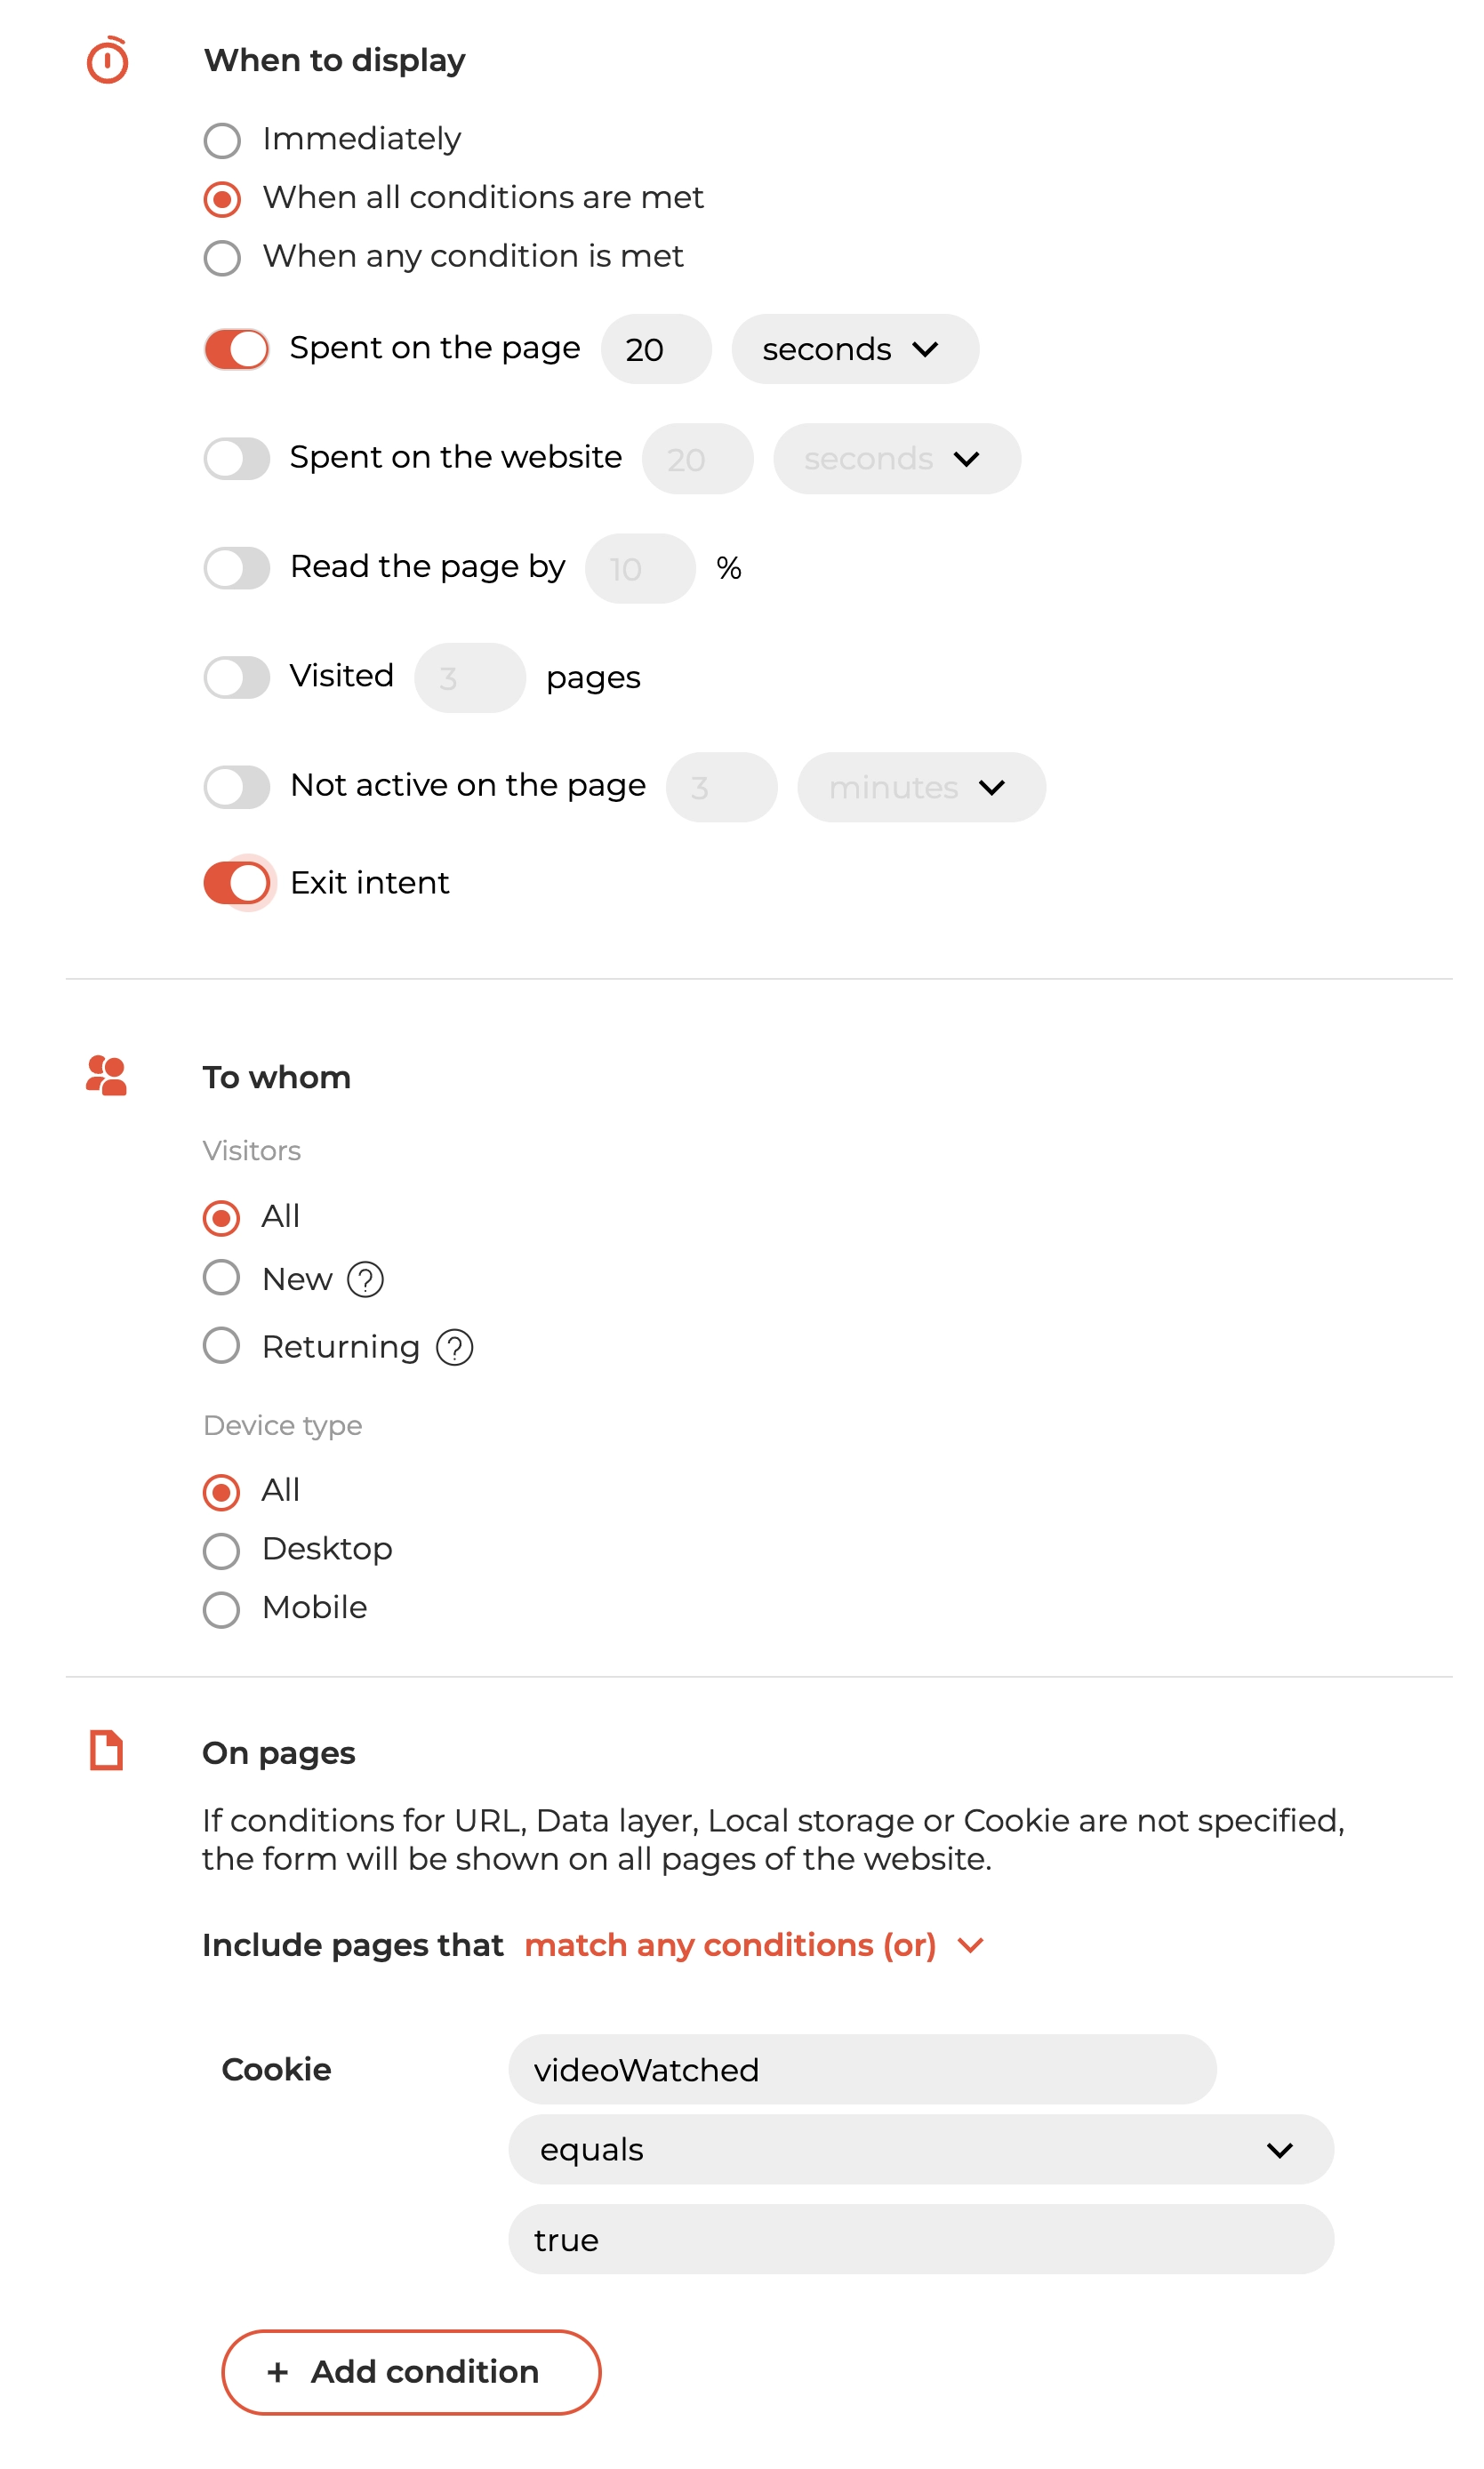1484x2469 pixels.
Task: Click the timer icon beside When to display
Action: (107, 60)
